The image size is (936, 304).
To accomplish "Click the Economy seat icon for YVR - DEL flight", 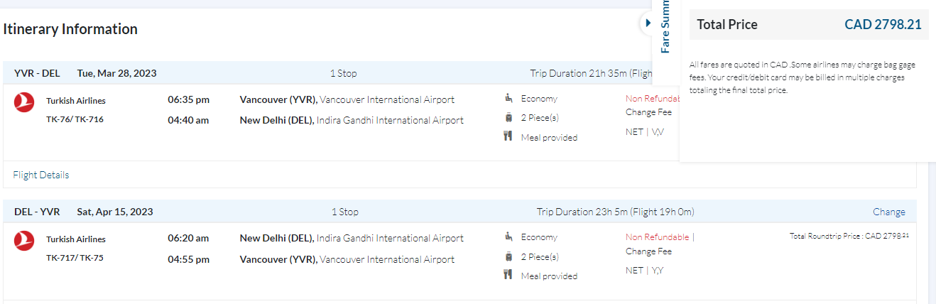I will click(x=508, y=98).
